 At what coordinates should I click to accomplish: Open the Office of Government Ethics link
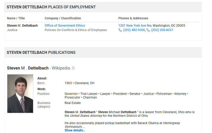(x=65, y=26)
